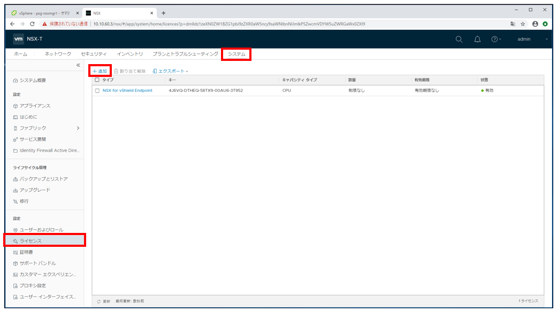Go back with the browser back arrow

(12, 24)
